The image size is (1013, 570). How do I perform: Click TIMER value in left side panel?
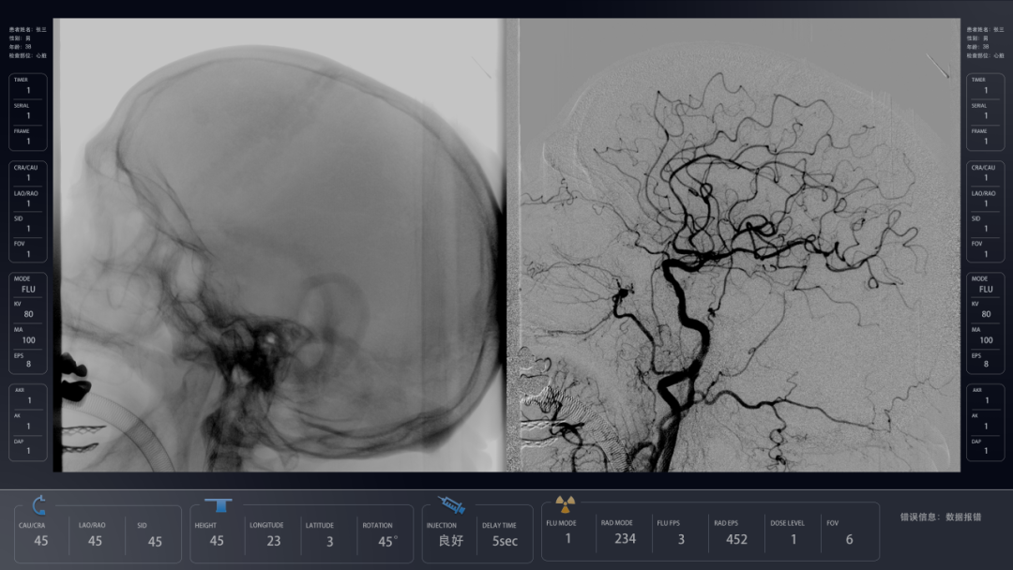28,90
